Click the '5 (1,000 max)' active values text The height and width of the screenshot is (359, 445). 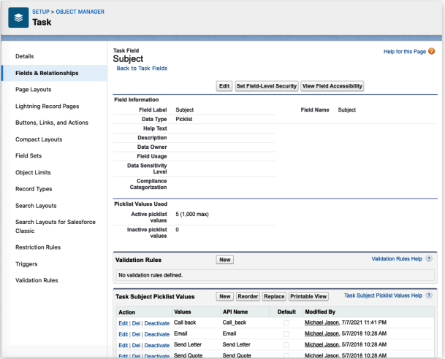pyautogui.click(x=192, y=215)
